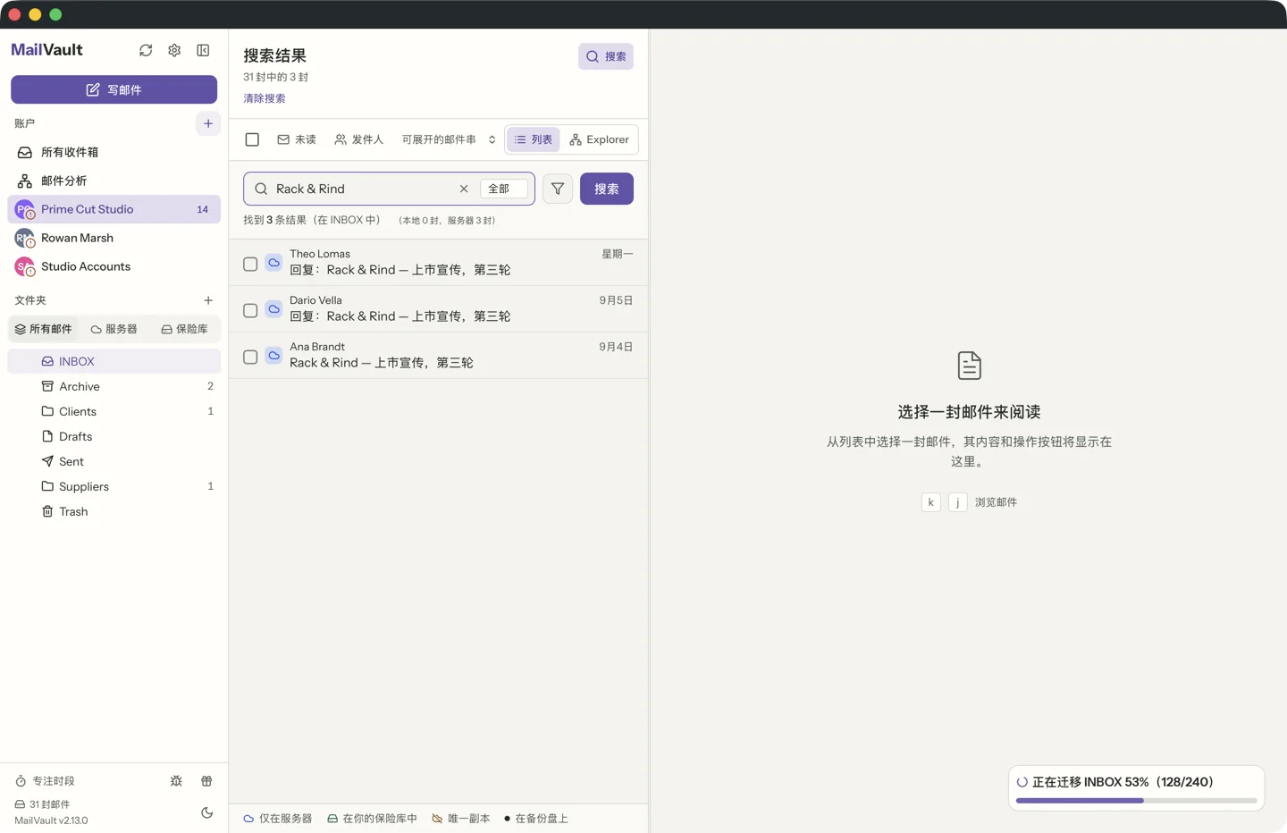Switch to 所有邮件 folder tab
The height and width of the screenshot is (833, 1287).
[x=44, y=329]
